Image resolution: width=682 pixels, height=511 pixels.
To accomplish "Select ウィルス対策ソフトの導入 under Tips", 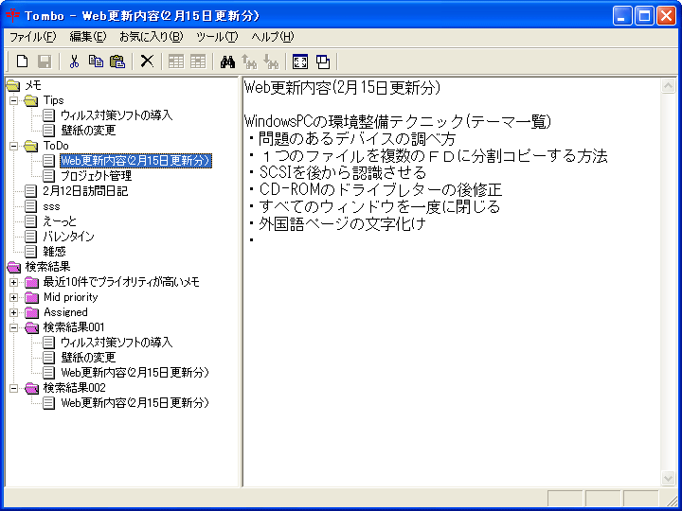I will pos(117,115).
